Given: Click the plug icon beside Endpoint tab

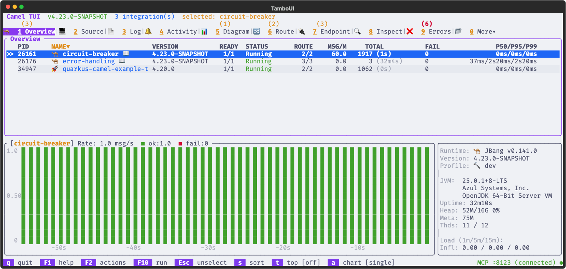Looking at the screenshot, I should (301, 31).
